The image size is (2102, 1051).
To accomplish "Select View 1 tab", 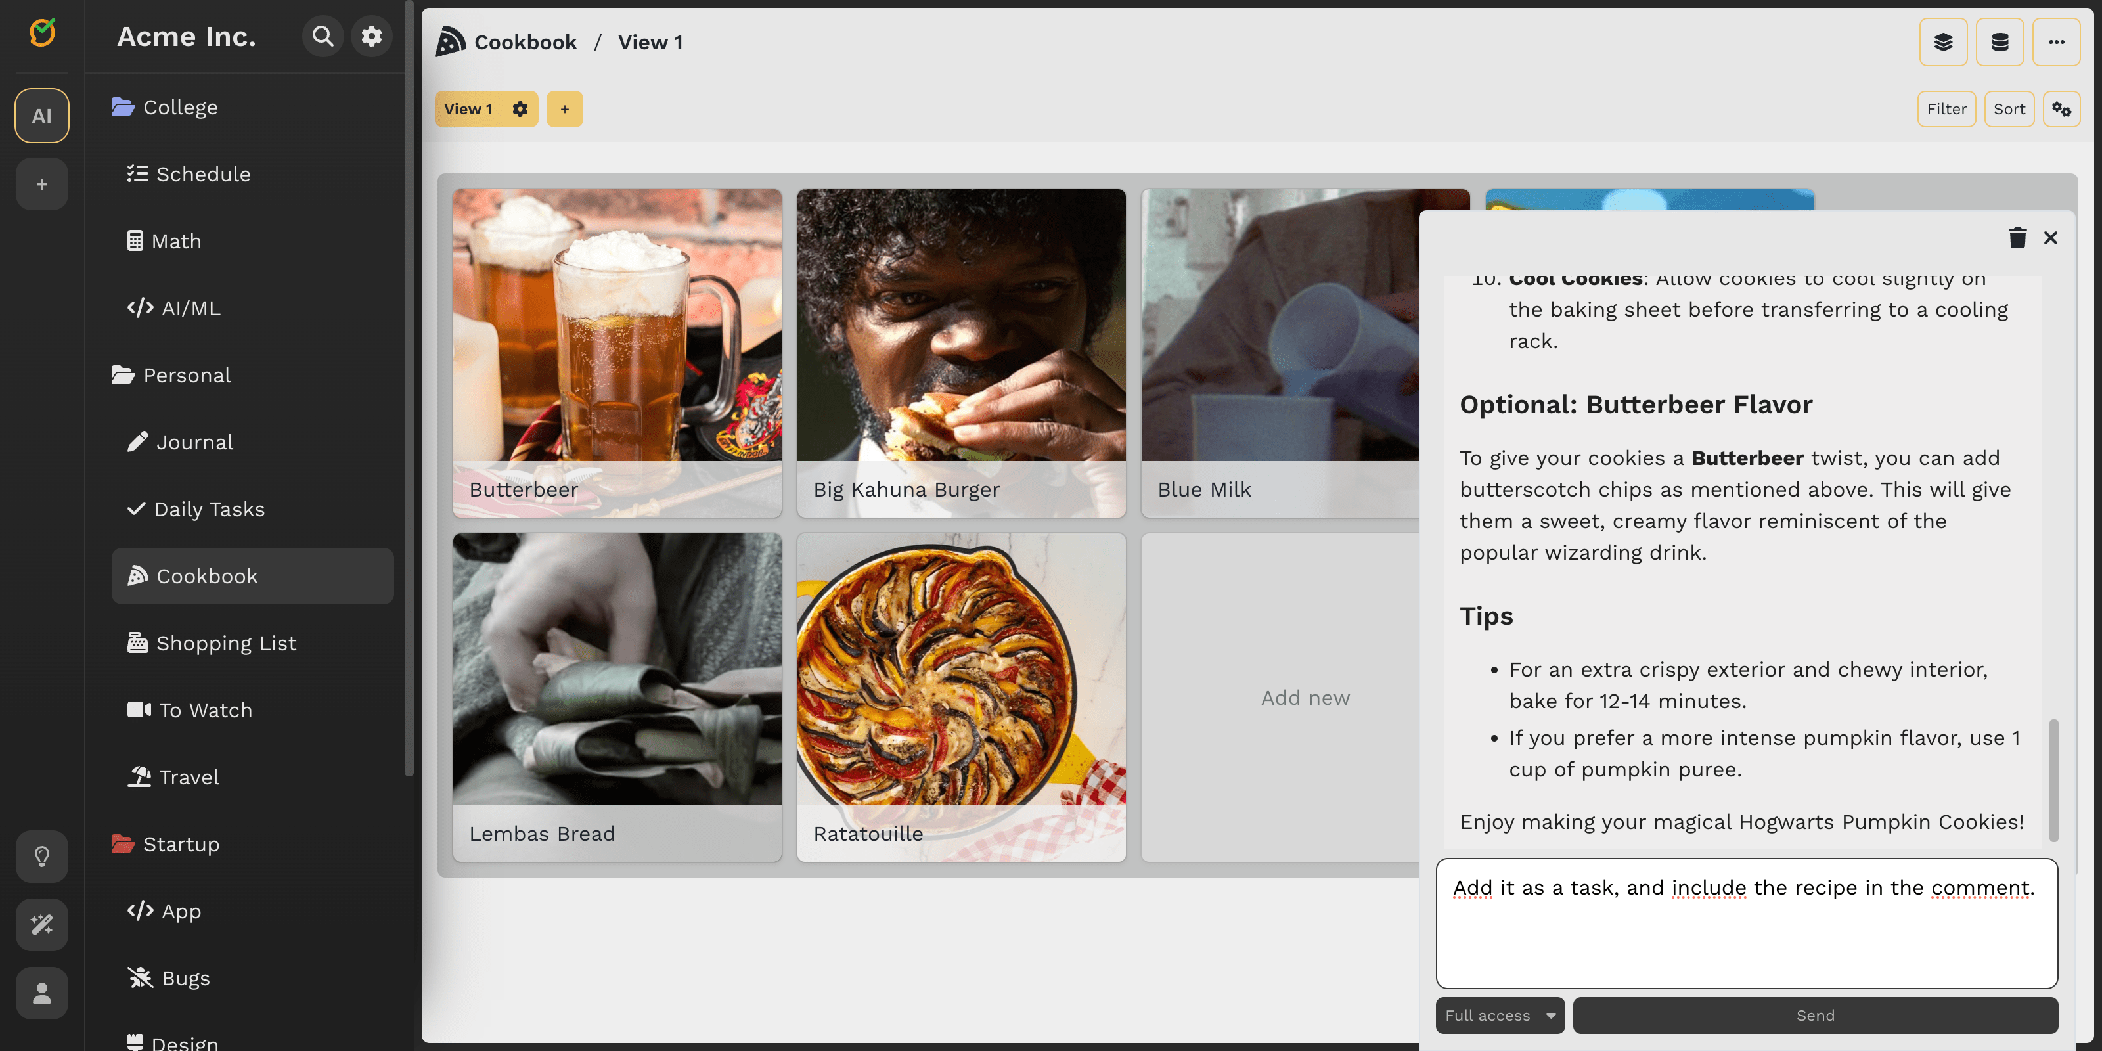I will click(x=468, y=109).
